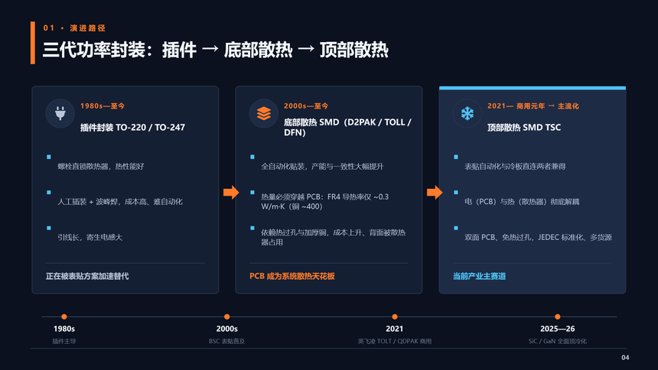Click the timeline caption BSC 表贴普及
658x370 pixels.
[226, 342]
